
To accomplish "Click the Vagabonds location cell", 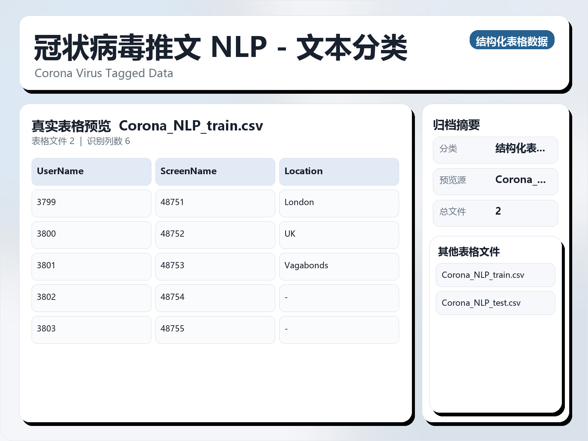I will tap(339, 266).
